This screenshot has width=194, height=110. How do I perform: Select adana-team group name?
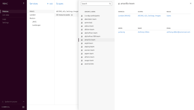pos(89,26)
